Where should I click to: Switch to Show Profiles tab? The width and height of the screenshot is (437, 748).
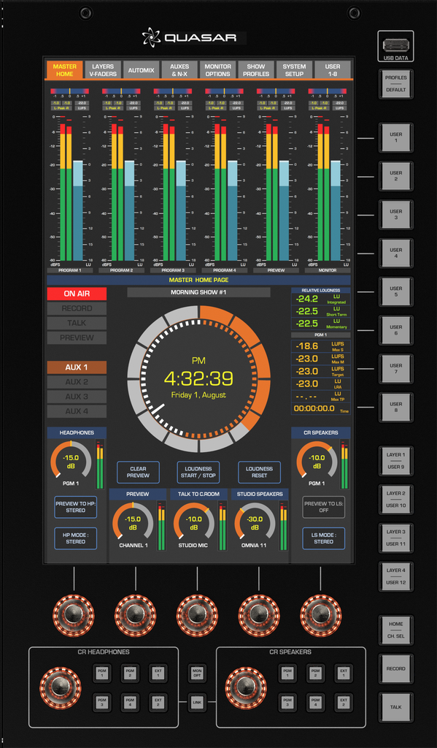(256, 70)
